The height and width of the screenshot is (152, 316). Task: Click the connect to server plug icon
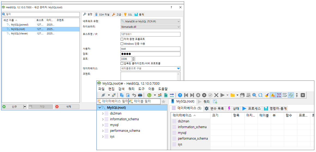(x=104, y=95)
